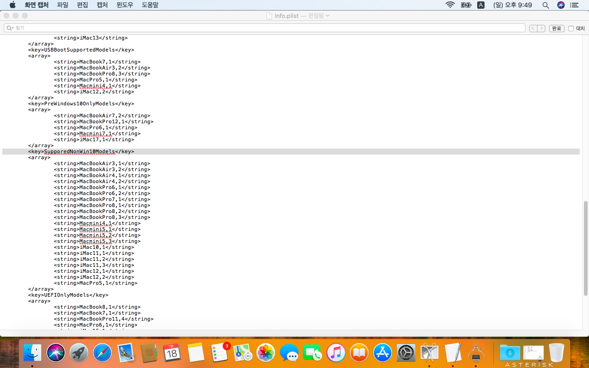This screenshot has width=589, height=368.
Task: Click the vertical scrollbar thumb
Action: pos(586,248)
